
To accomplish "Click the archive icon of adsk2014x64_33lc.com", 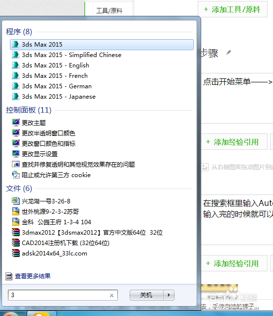I will click(16, 253).
